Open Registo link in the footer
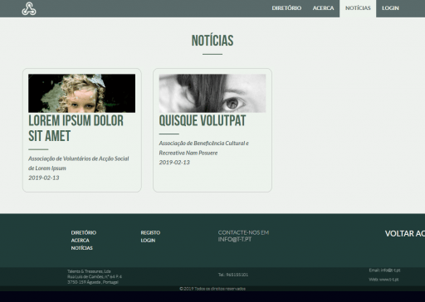425x302 pixels. [x=150, y=232]
